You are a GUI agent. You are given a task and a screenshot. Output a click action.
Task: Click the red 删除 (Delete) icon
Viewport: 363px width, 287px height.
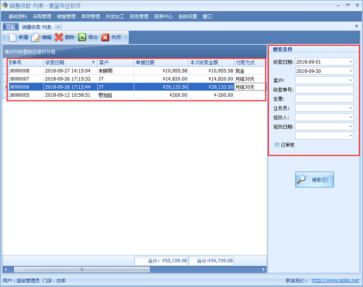(x=59, y=37)
